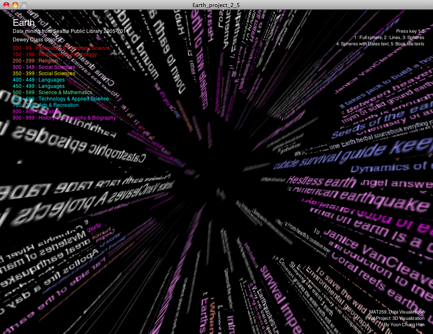This screenshot has height=334, width=433.
Task: Select 900 - 999 History & Geography & Biography
Action: [x=64, y=118]
